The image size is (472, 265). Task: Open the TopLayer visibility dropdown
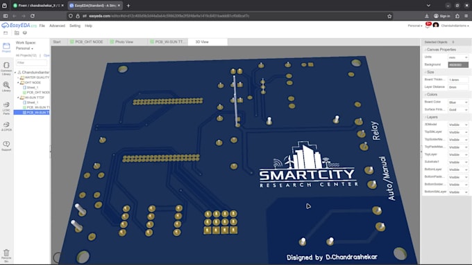[458, 155]
